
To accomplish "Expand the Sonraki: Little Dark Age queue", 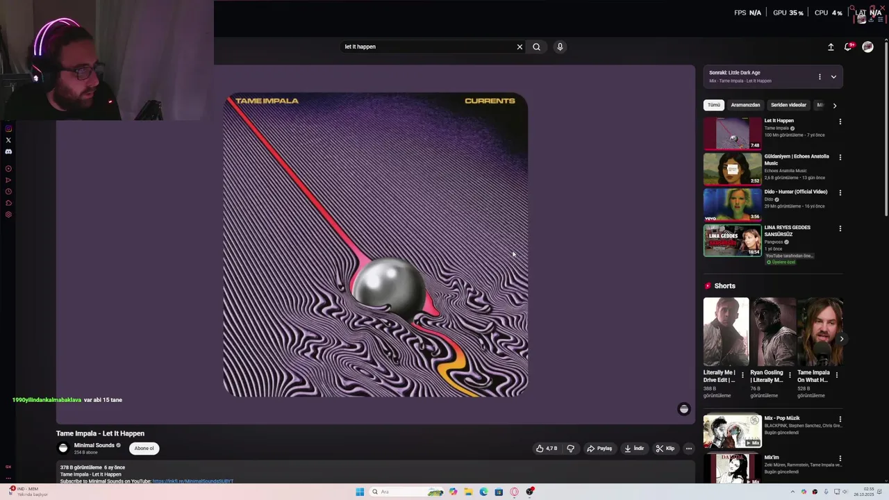I will (833, 76).
